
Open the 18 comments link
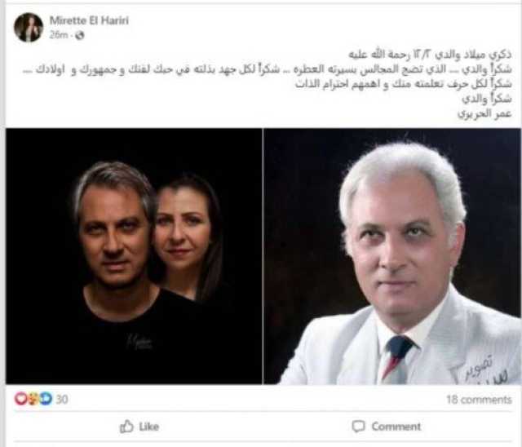pyautogui.click(x=479, y=400)
